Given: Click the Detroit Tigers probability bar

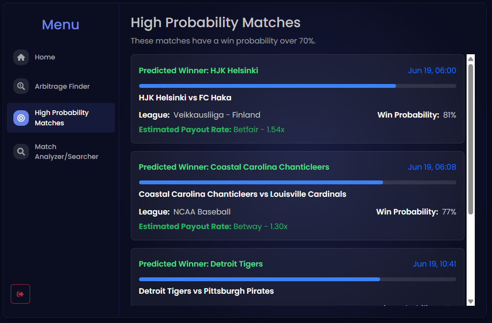Looking at the screenshot, I should coord(297,280).
